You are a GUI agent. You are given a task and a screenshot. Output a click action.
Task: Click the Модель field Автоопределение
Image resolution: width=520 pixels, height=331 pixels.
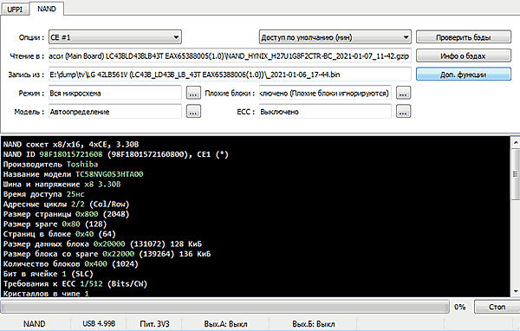(x=115, y=112)
